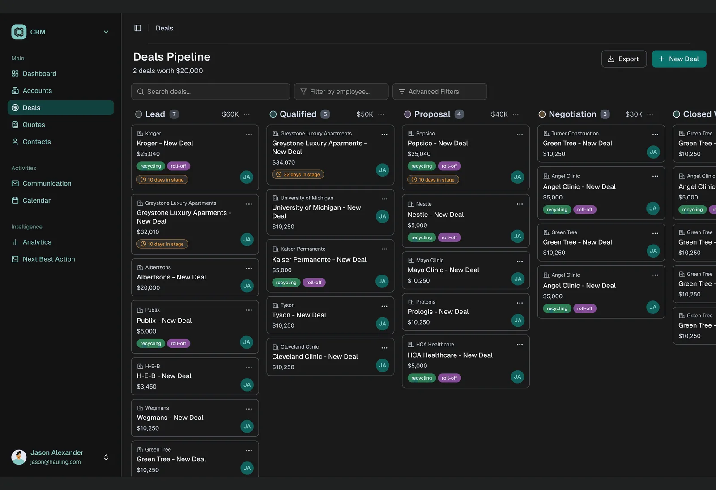This screenshot has height=490, width=716.
Task: Open University of Michigan card options
Action: coord(384,199)
